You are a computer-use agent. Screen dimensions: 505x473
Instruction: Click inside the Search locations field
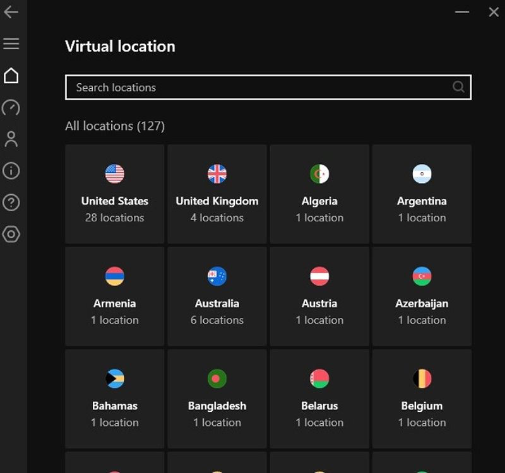[x=268, y=87]
